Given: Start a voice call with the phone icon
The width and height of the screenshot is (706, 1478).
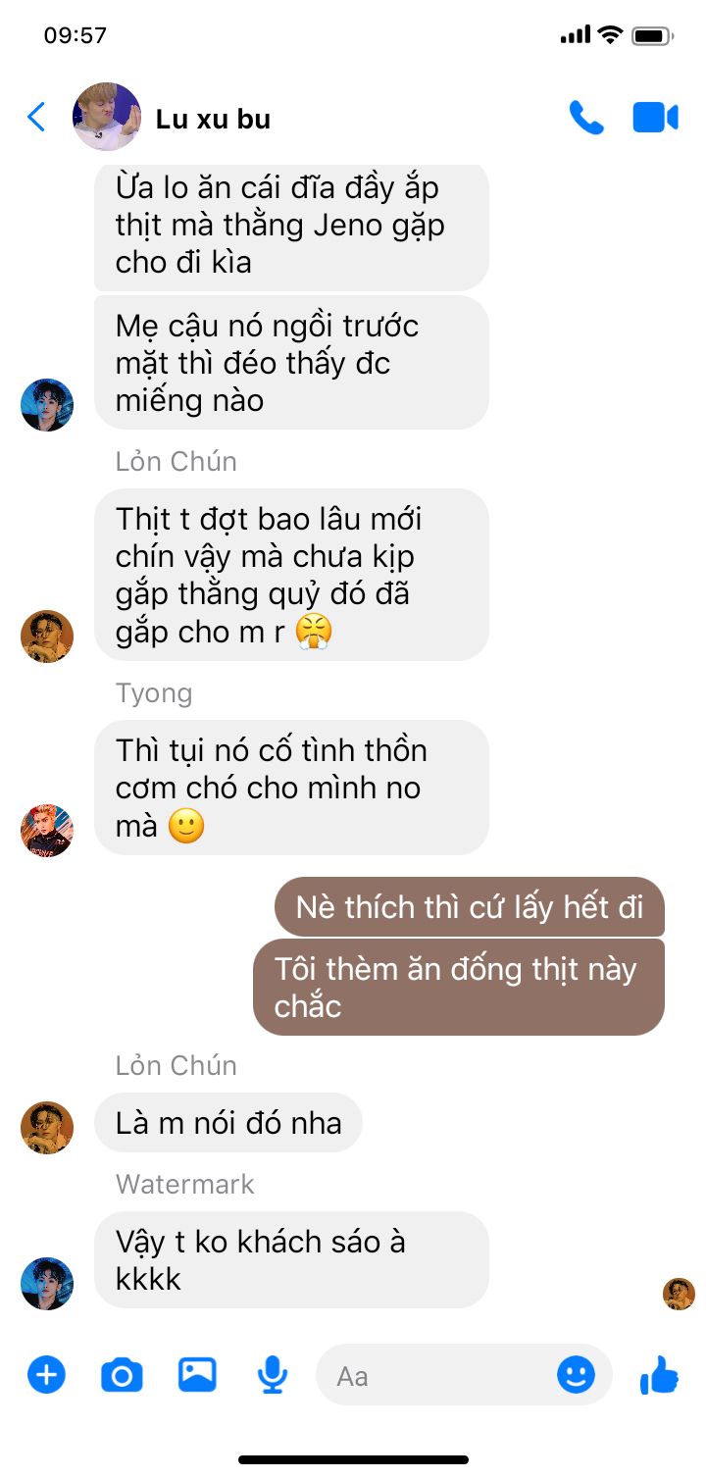Looking at the screenshot, I should point(586,118).
